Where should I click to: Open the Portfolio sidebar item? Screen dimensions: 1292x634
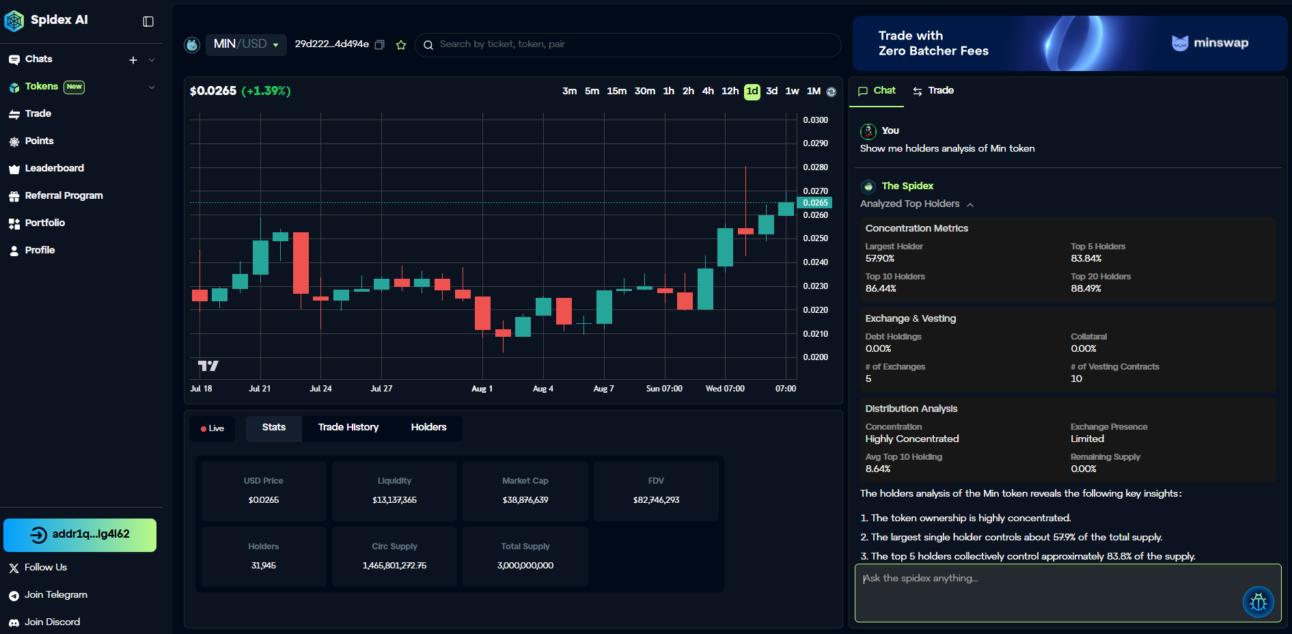44,223
